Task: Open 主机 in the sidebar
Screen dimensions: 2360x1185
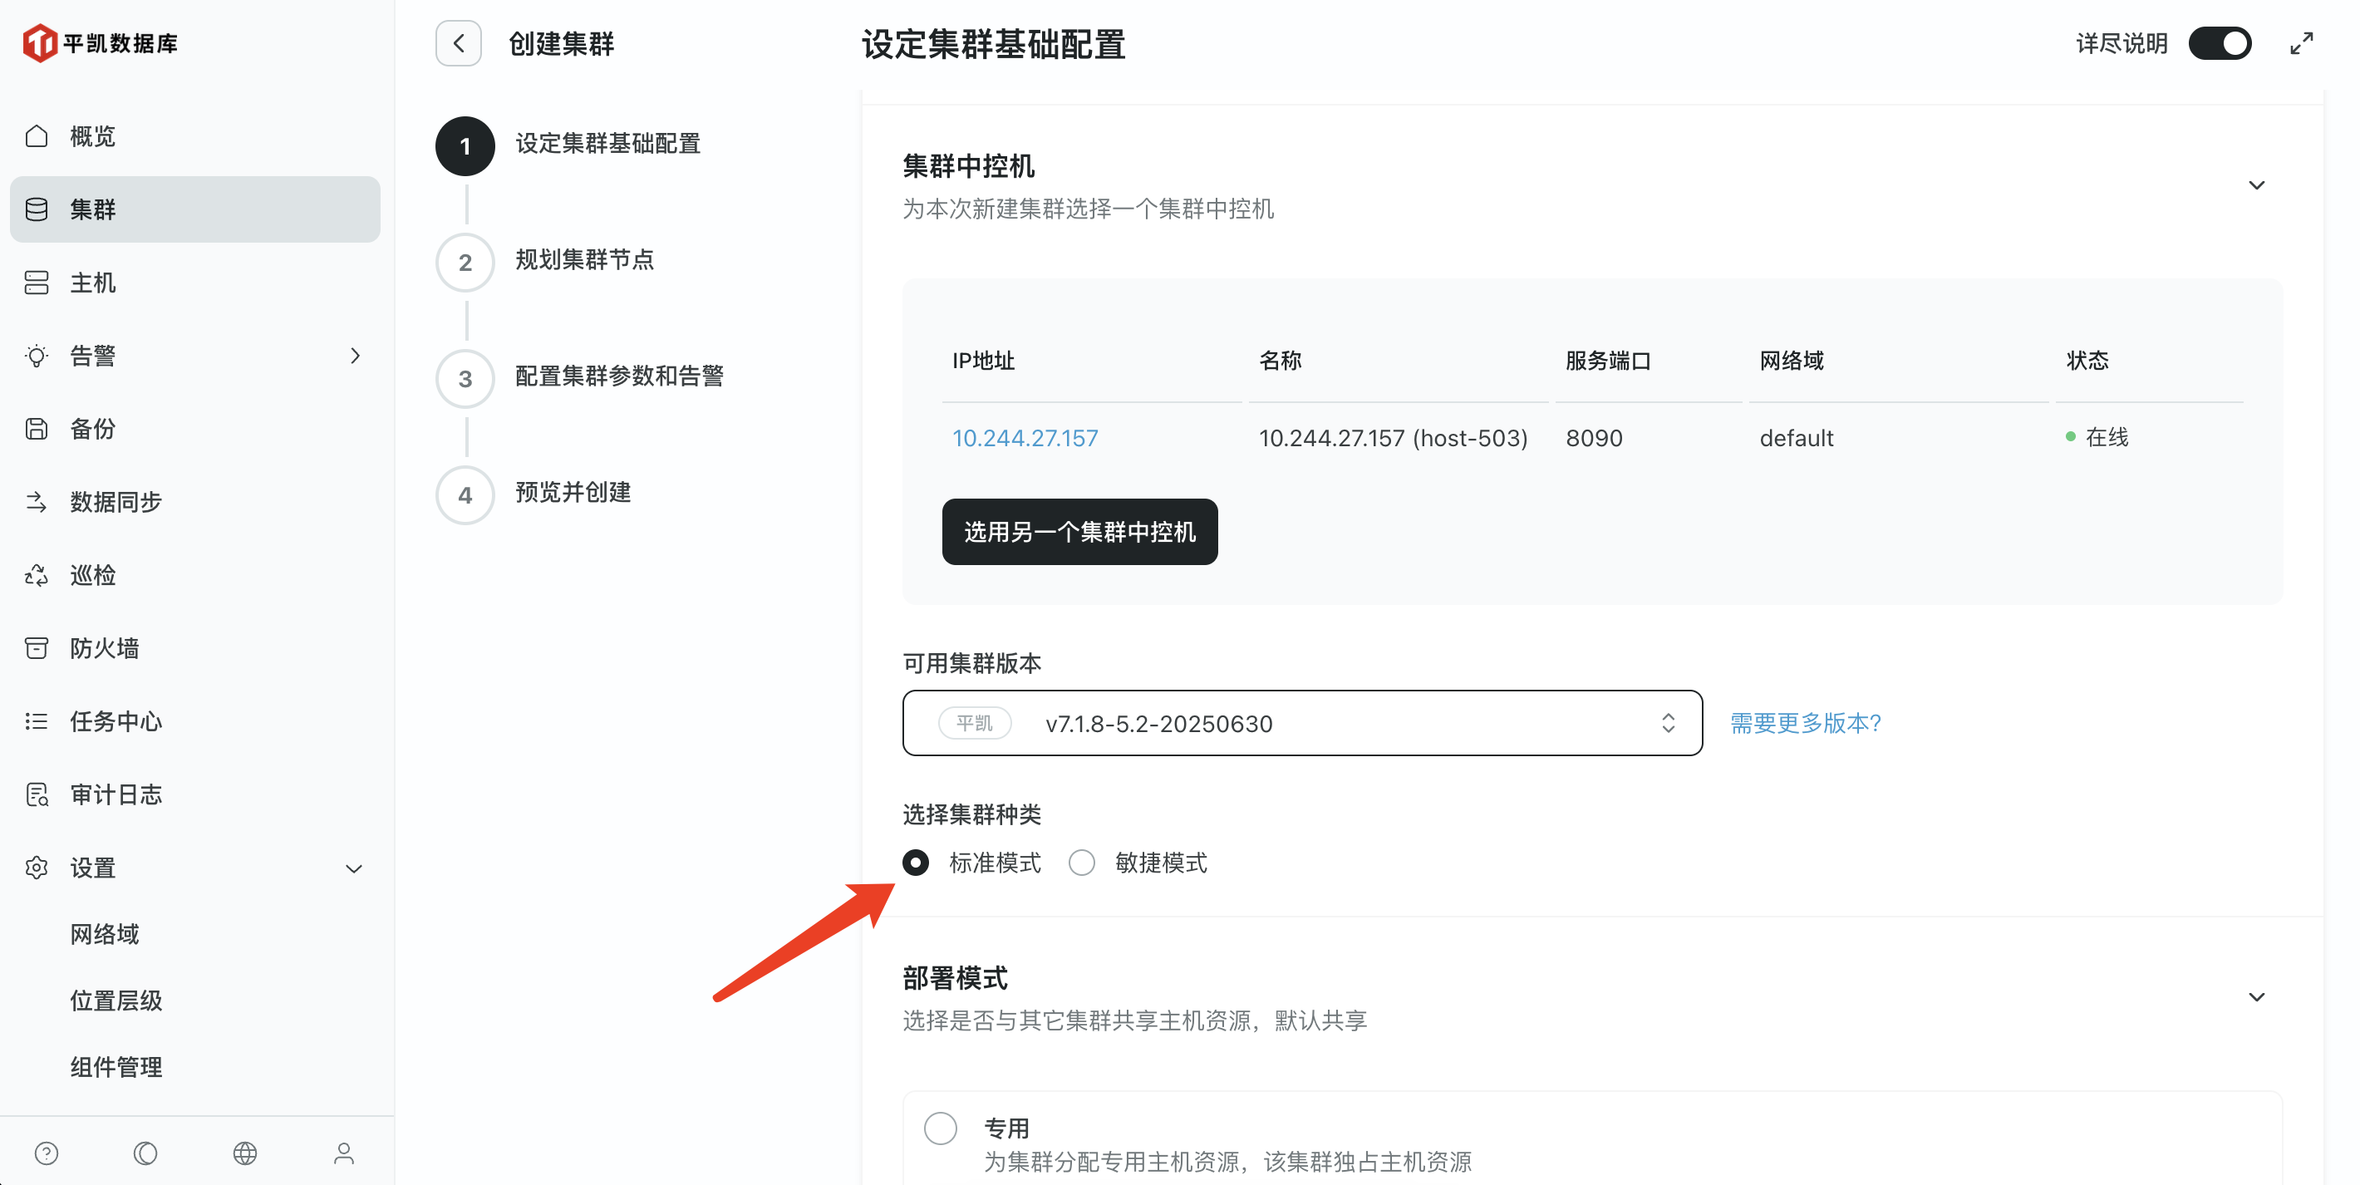Action: [93, 283]
